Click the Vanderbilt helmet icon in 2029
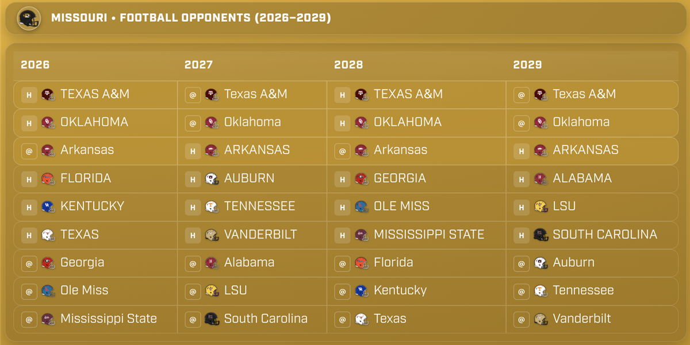This screenshot has height=345, width=690. tap(540, 319)
